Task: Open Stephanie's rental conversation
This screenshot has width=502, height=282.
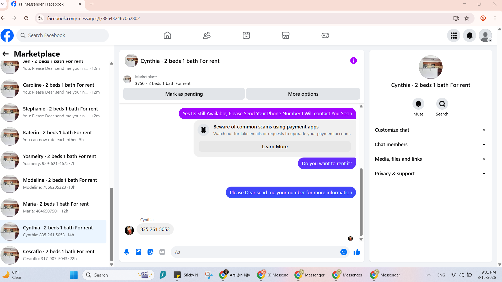Action: point(53,113)
